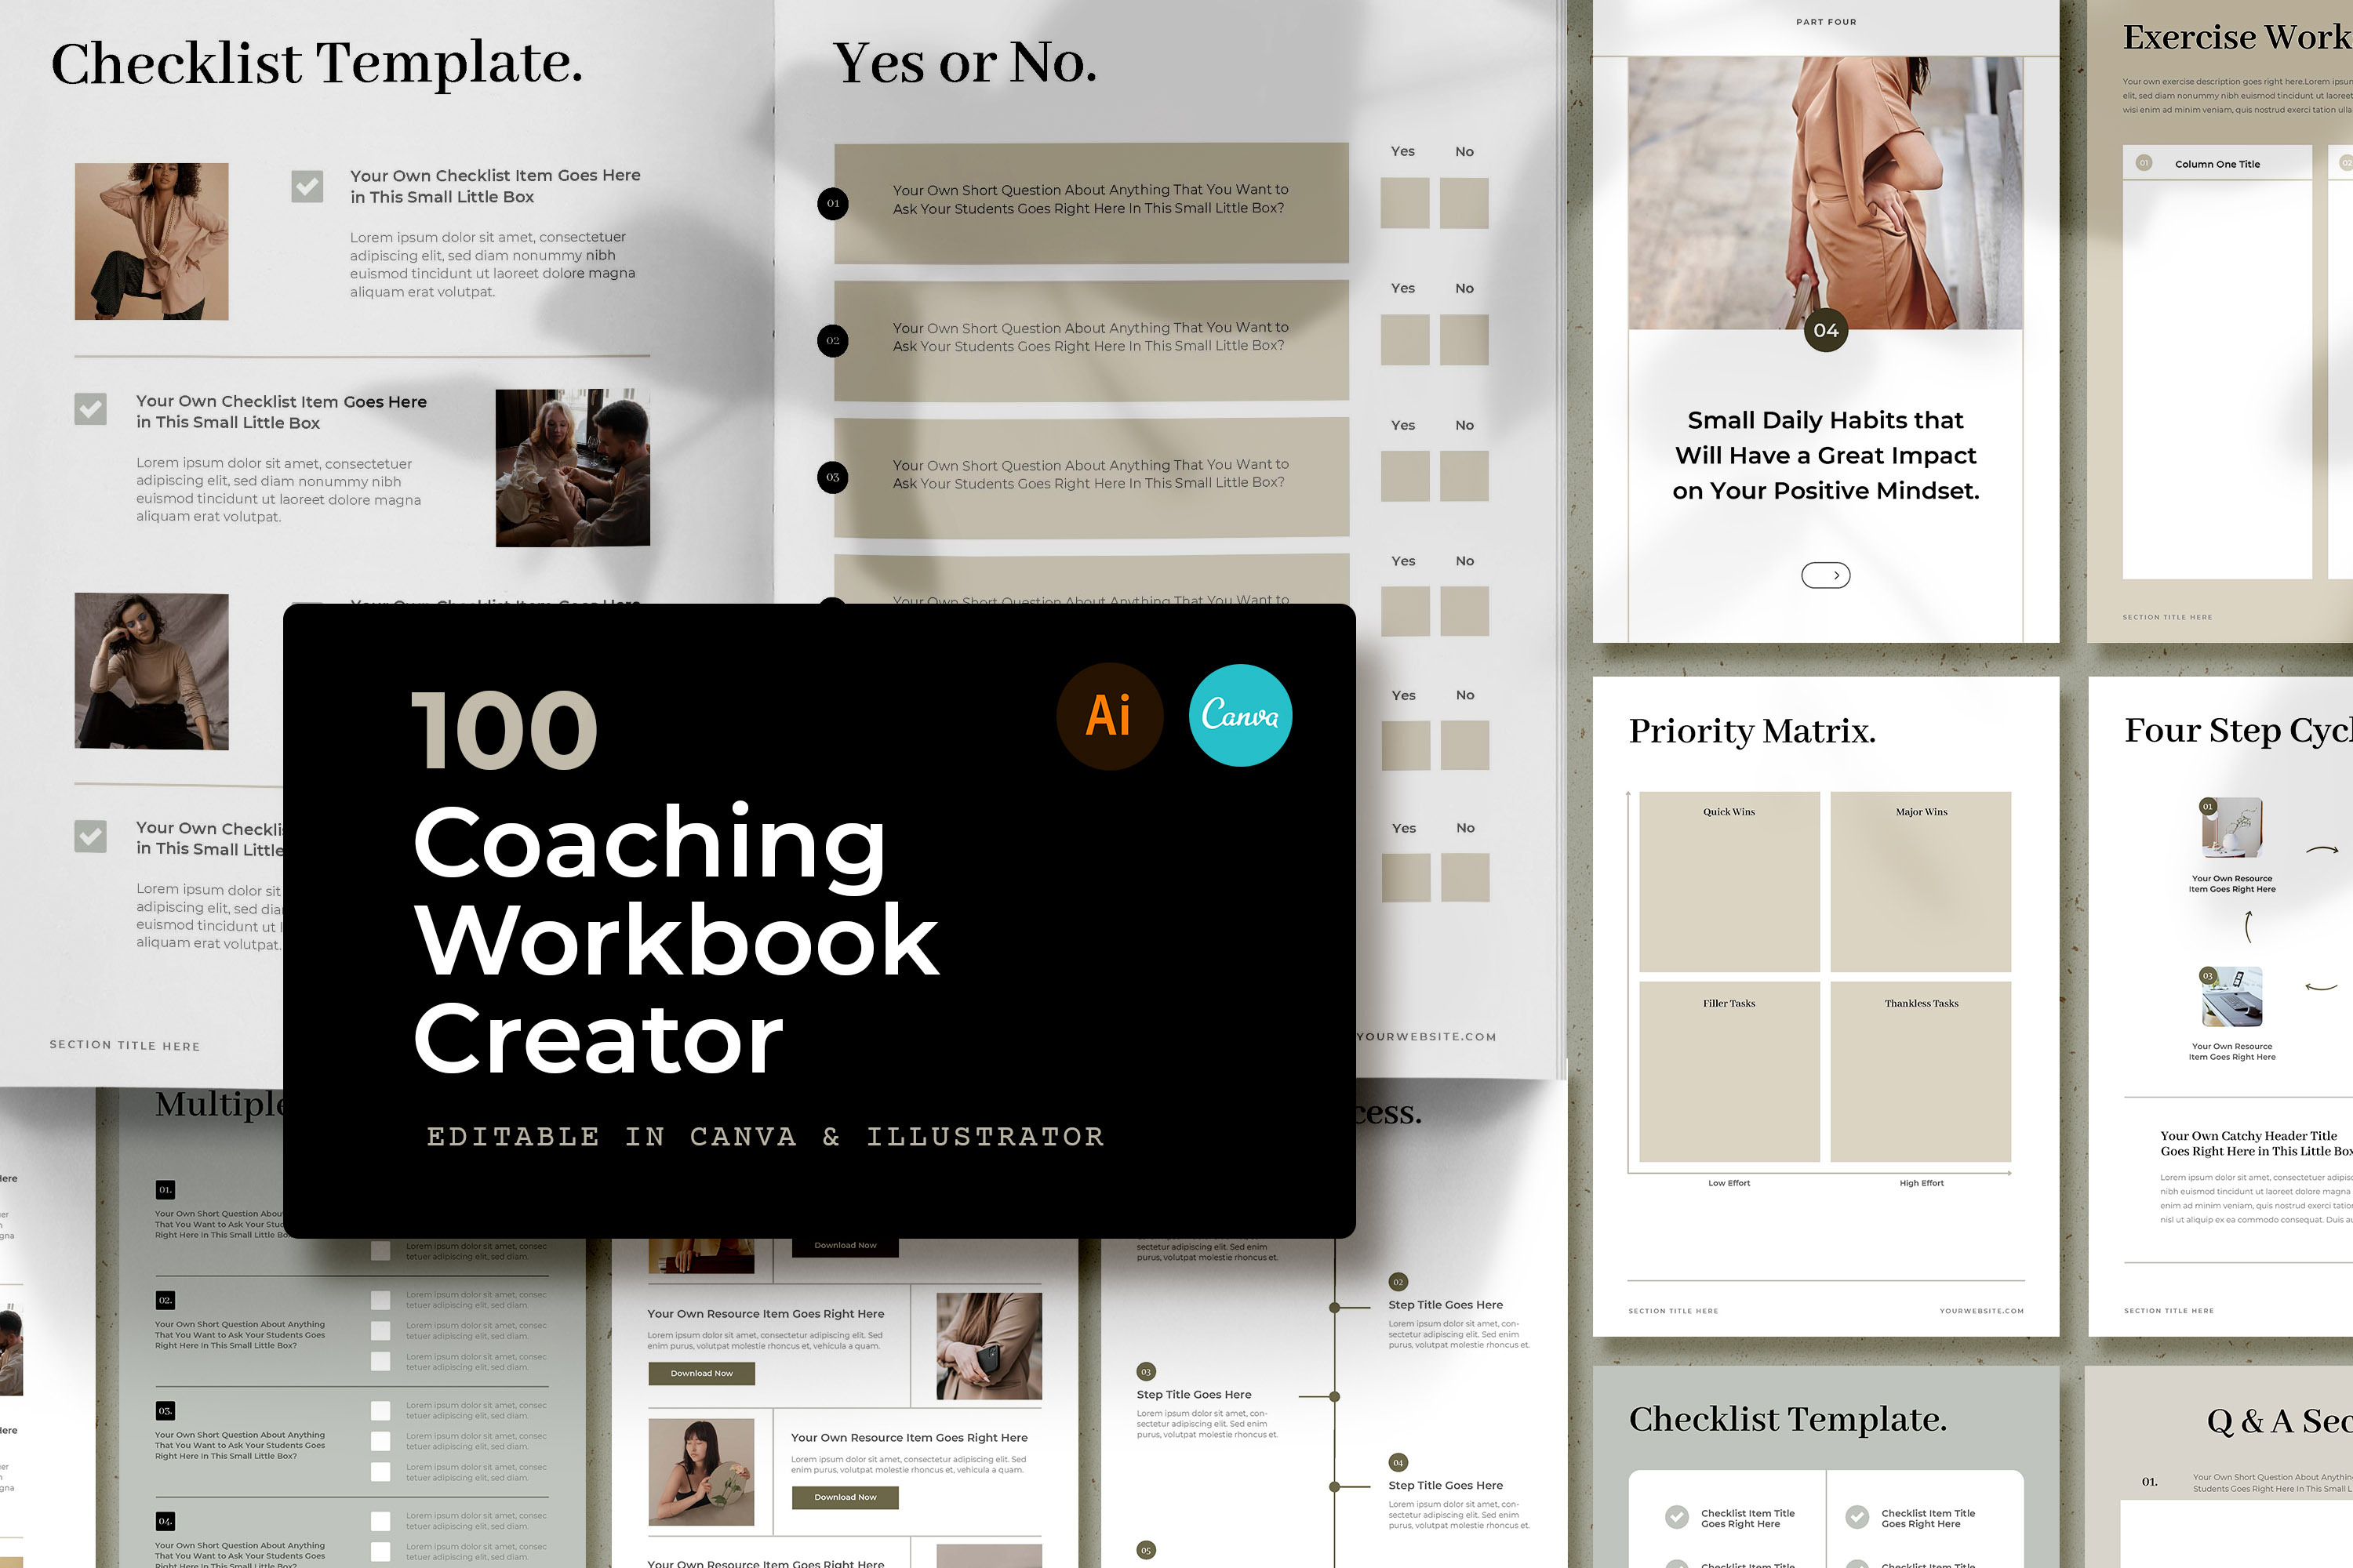Select the 03 step marker on the timeline
2353x1568 pixels.
click(1147, 1371)
